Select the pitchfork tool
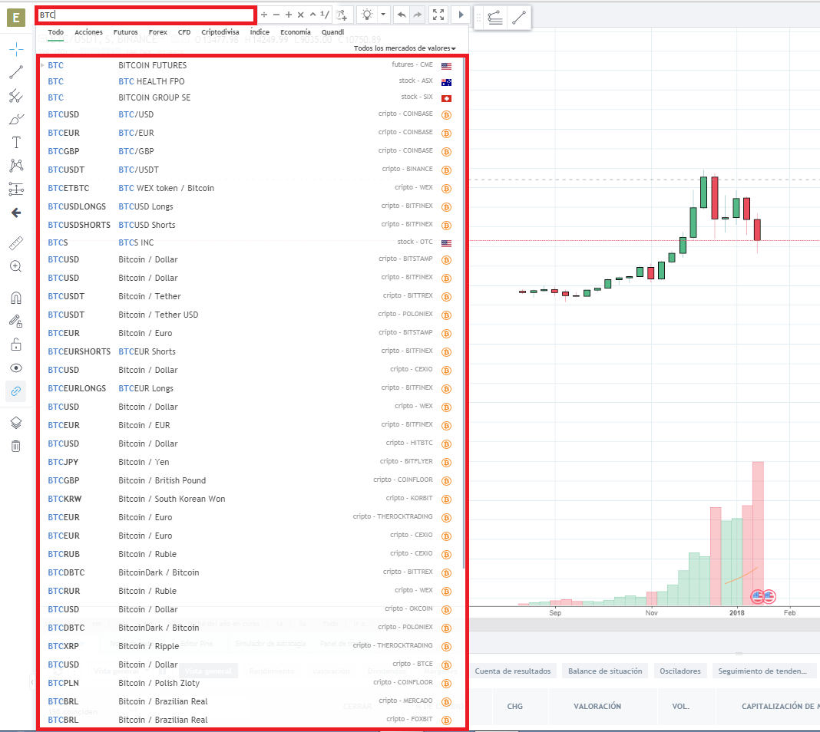The width and height of the screenshot is (820, 732). point(16,96)
